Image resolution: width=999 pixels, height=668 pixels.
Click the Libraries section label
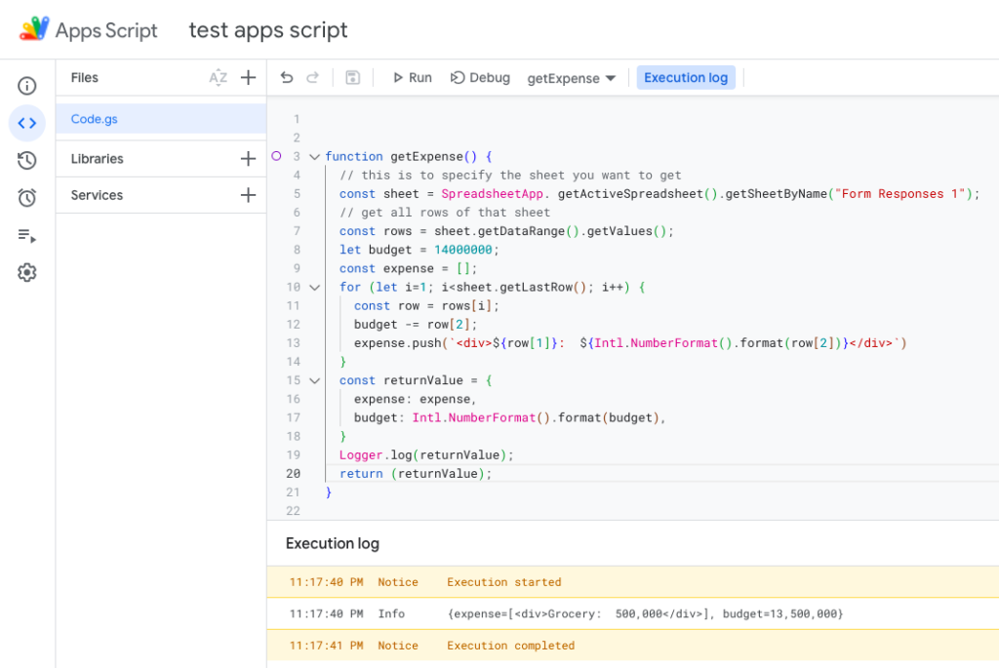tap(97, 159)
